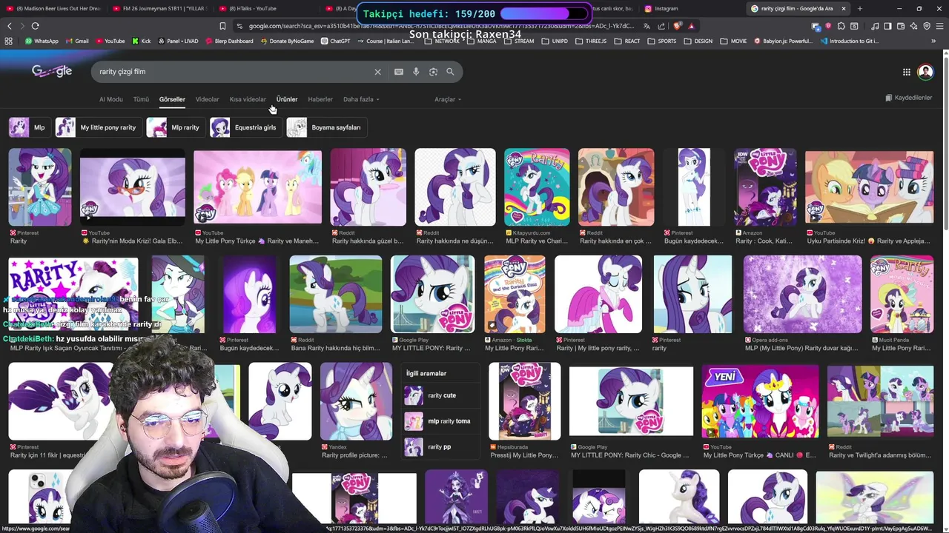The image size is (949, 533).
Task: Open the REACT bookmarks folder
Action: point(627,41)
